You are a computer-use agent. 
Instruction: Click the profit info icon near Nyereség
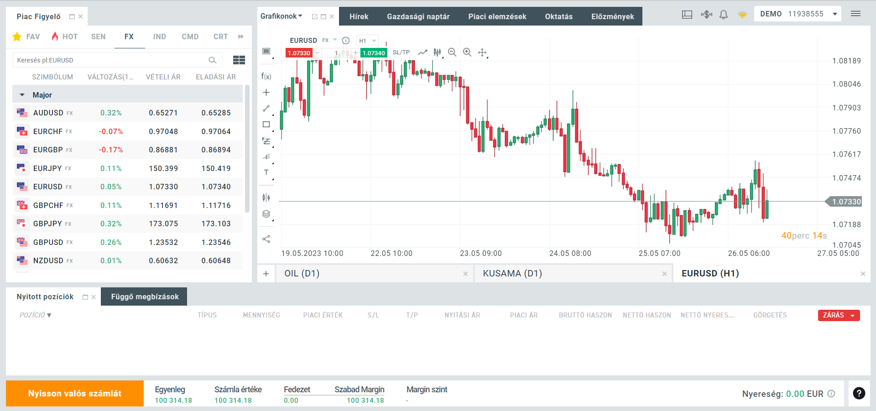(831, 394)
